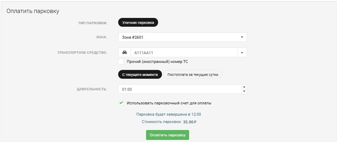Open vehicle list via dropdown arrow

click(x=242, y=53)
